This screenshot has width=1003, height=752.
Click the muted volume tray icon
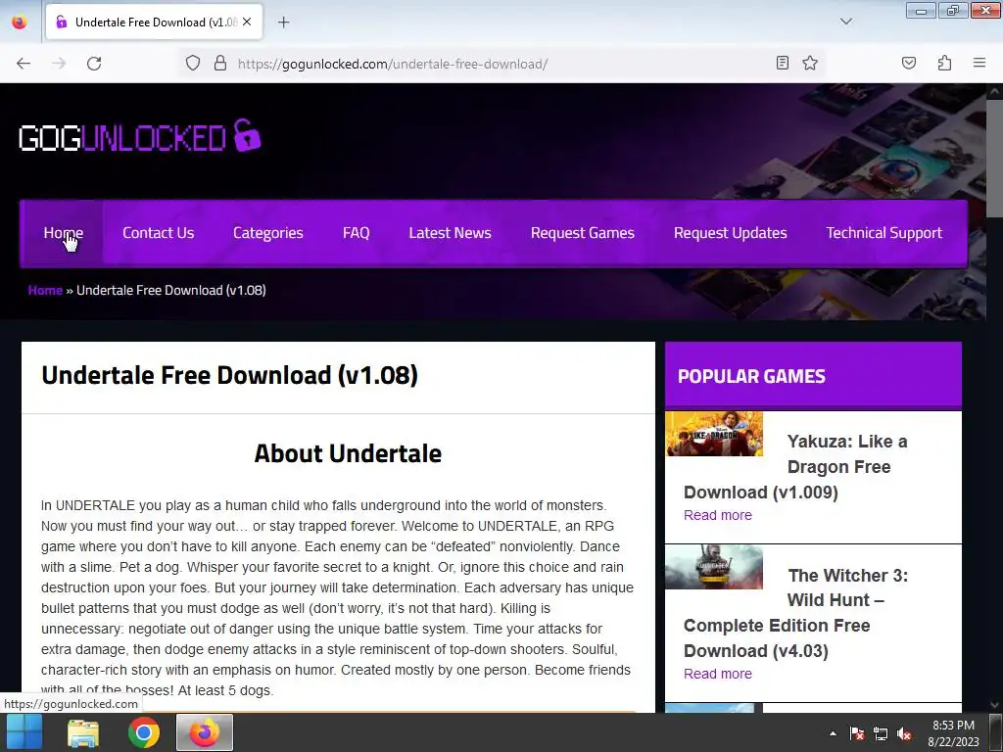click(x=904, y=733)
